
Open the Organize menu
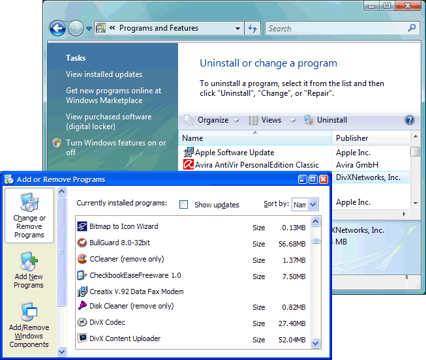pos(212,120)
